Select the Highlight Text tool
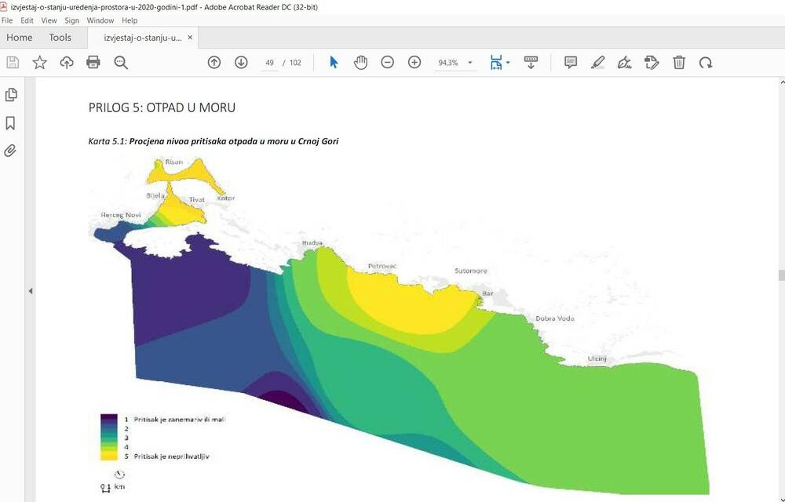The width and height of the screenshot is (785, 502). [x=597, y=62]
